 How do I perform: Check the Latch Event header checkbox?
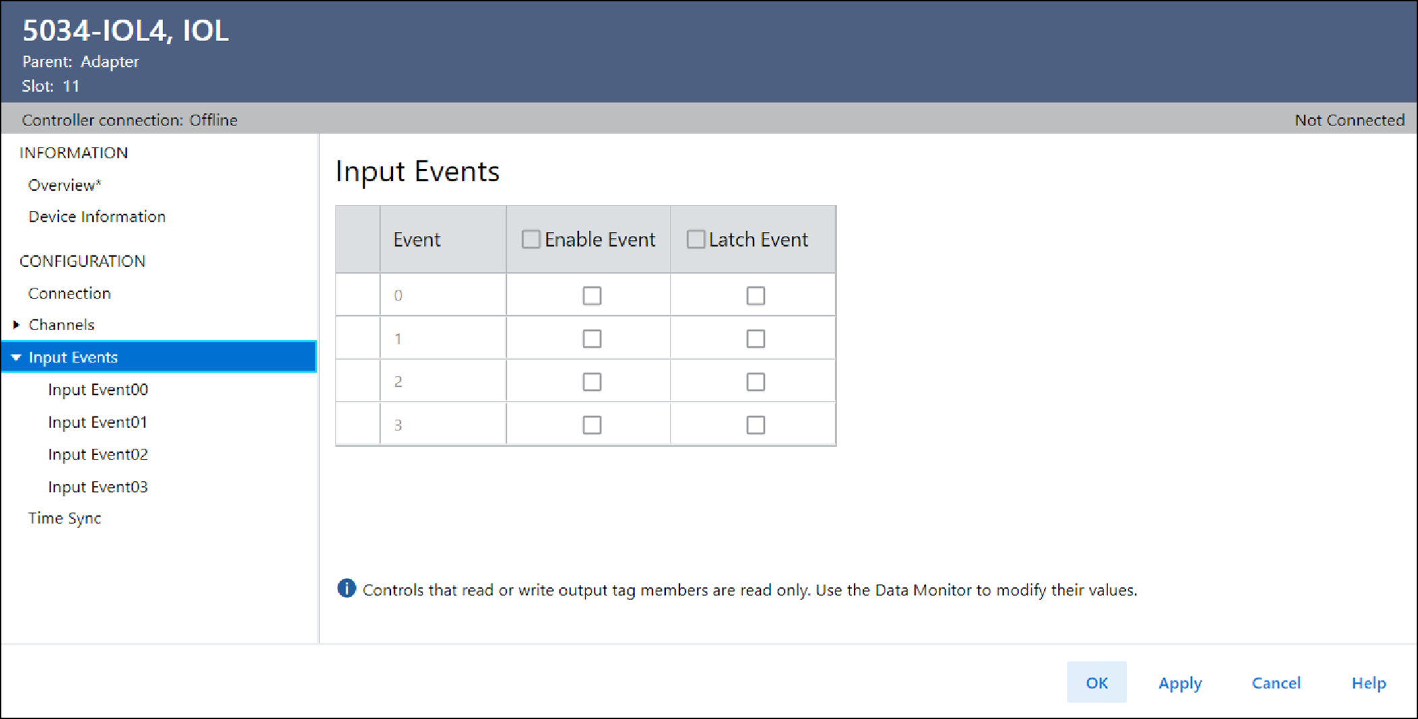coord(695,239)
